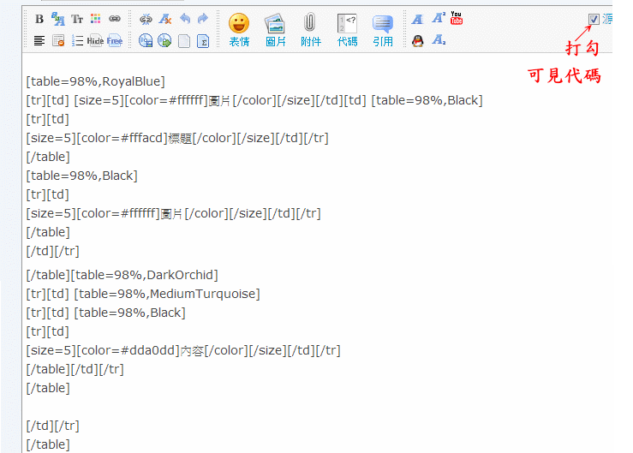Open the font family picker
This screenshot has width=633, height=453.
point(57,19)
